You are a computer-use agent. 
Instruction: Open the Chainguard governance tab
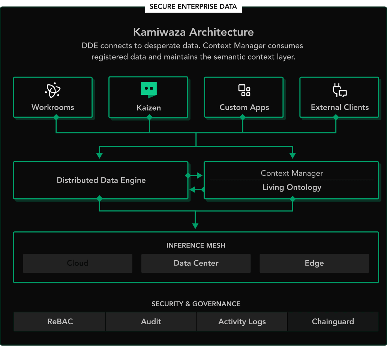tap(333, 322)
